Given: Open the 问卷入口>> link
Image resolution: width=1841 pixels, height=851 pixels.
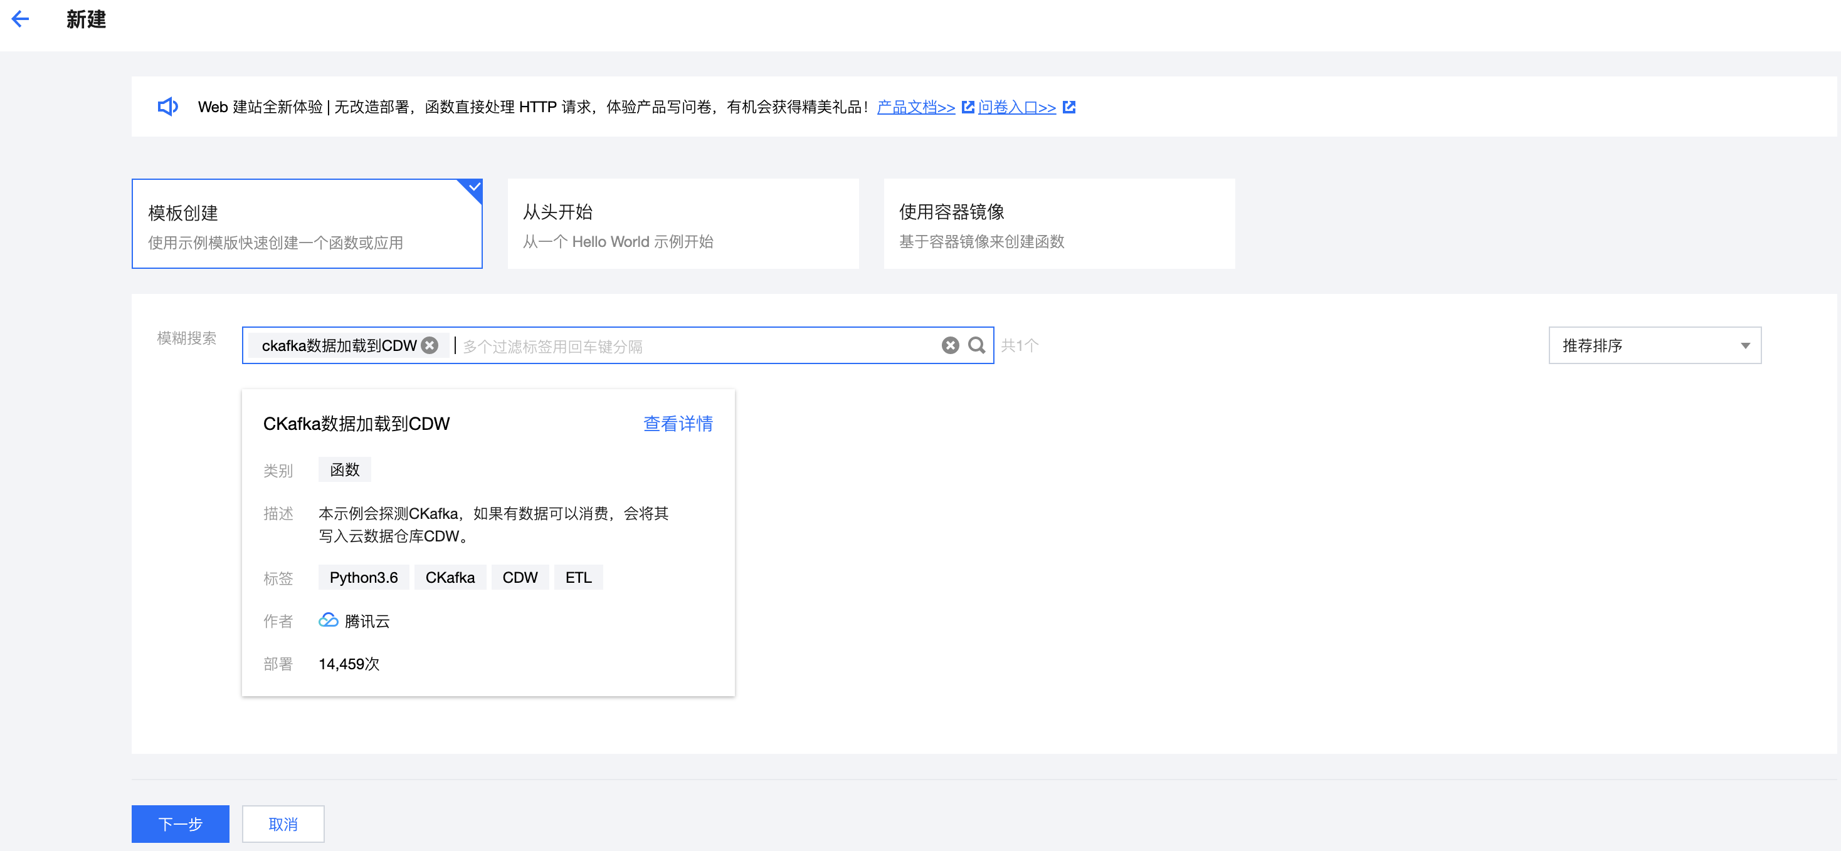Looking at the screenshot, I should [1016, 107].
